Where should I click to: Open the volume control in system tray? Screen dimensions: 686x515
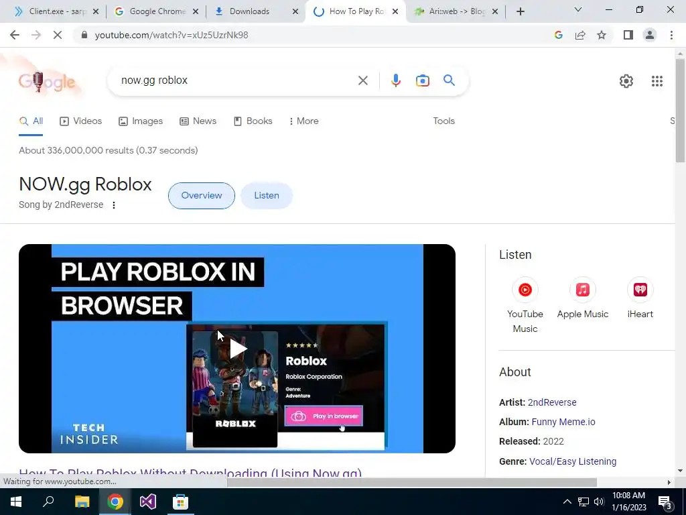[599, 502]
